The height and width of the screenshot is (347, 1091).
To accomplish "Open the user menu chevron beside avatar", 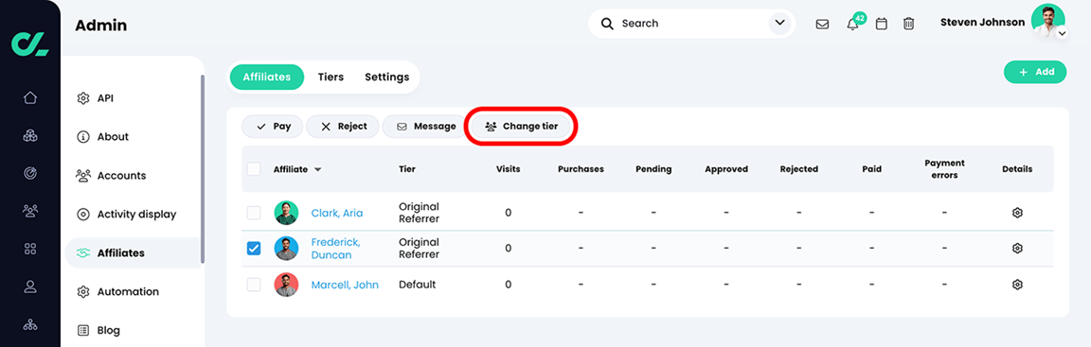I will 1062,33.
